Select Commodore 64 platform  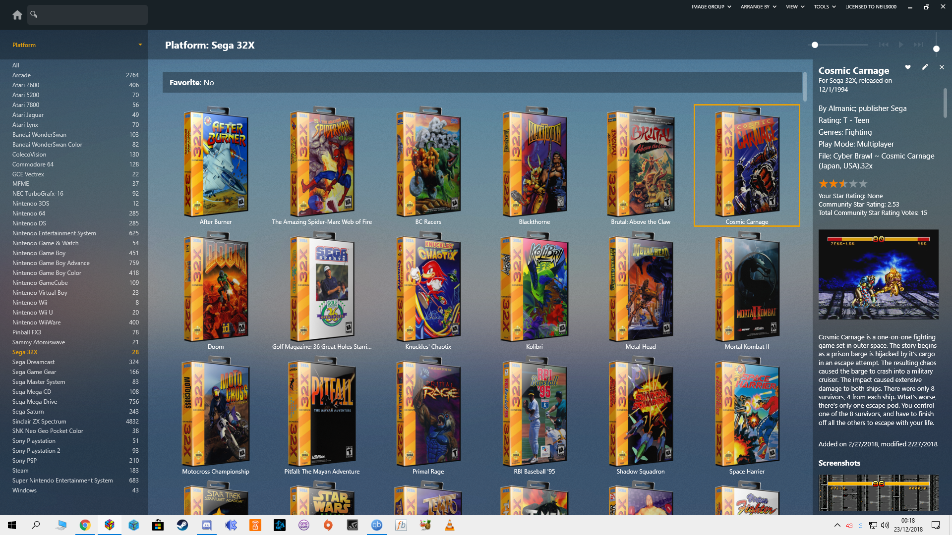[75, 164]
